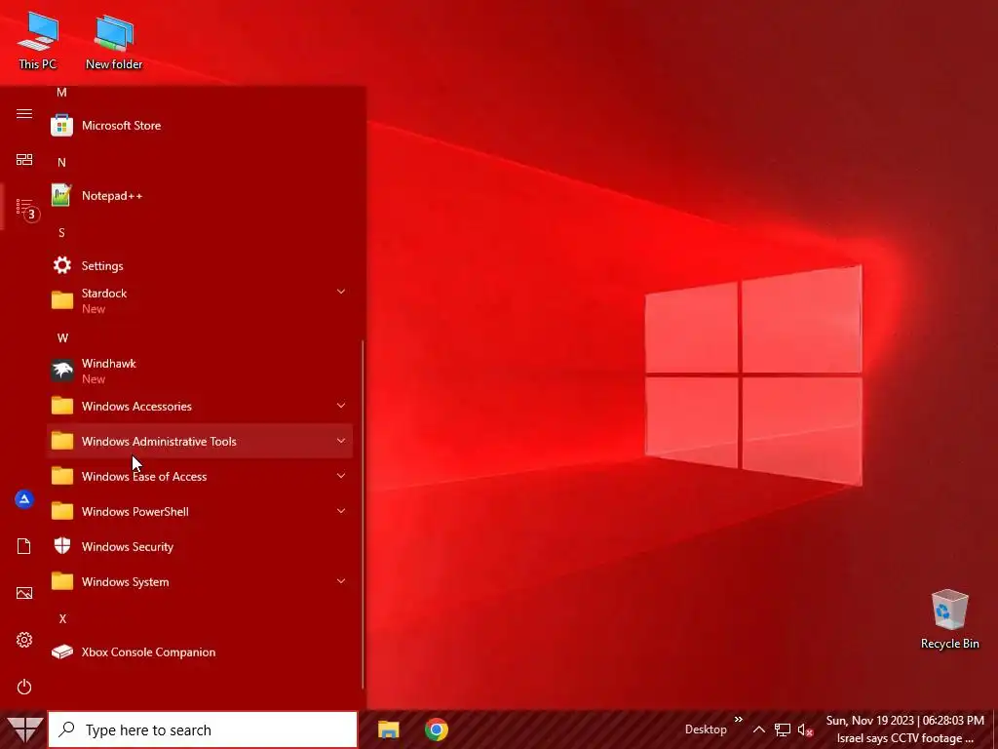The height and width of the screenshot is (749, 998).
Task: Switch to pinned tiles view icon
Action: pyautogui.click(x=24, y=159)
